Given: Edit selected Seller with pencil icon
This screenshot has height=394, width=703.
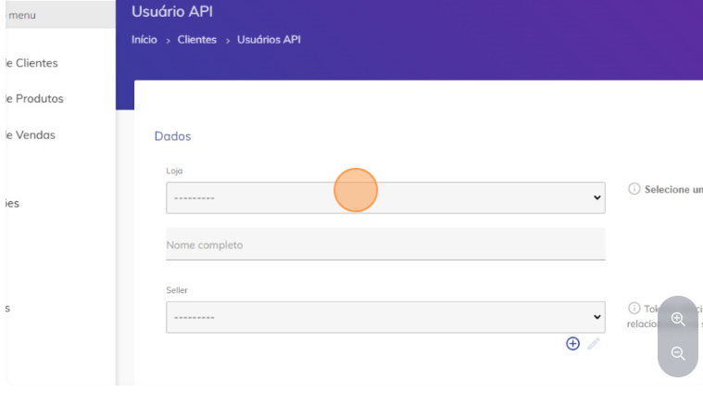Looking at the screenshot, I should click(x=594, y=344).
